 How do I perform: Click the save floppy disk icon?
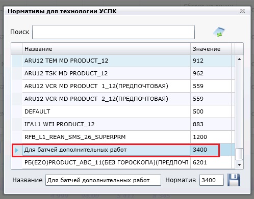tap(234, 180)
